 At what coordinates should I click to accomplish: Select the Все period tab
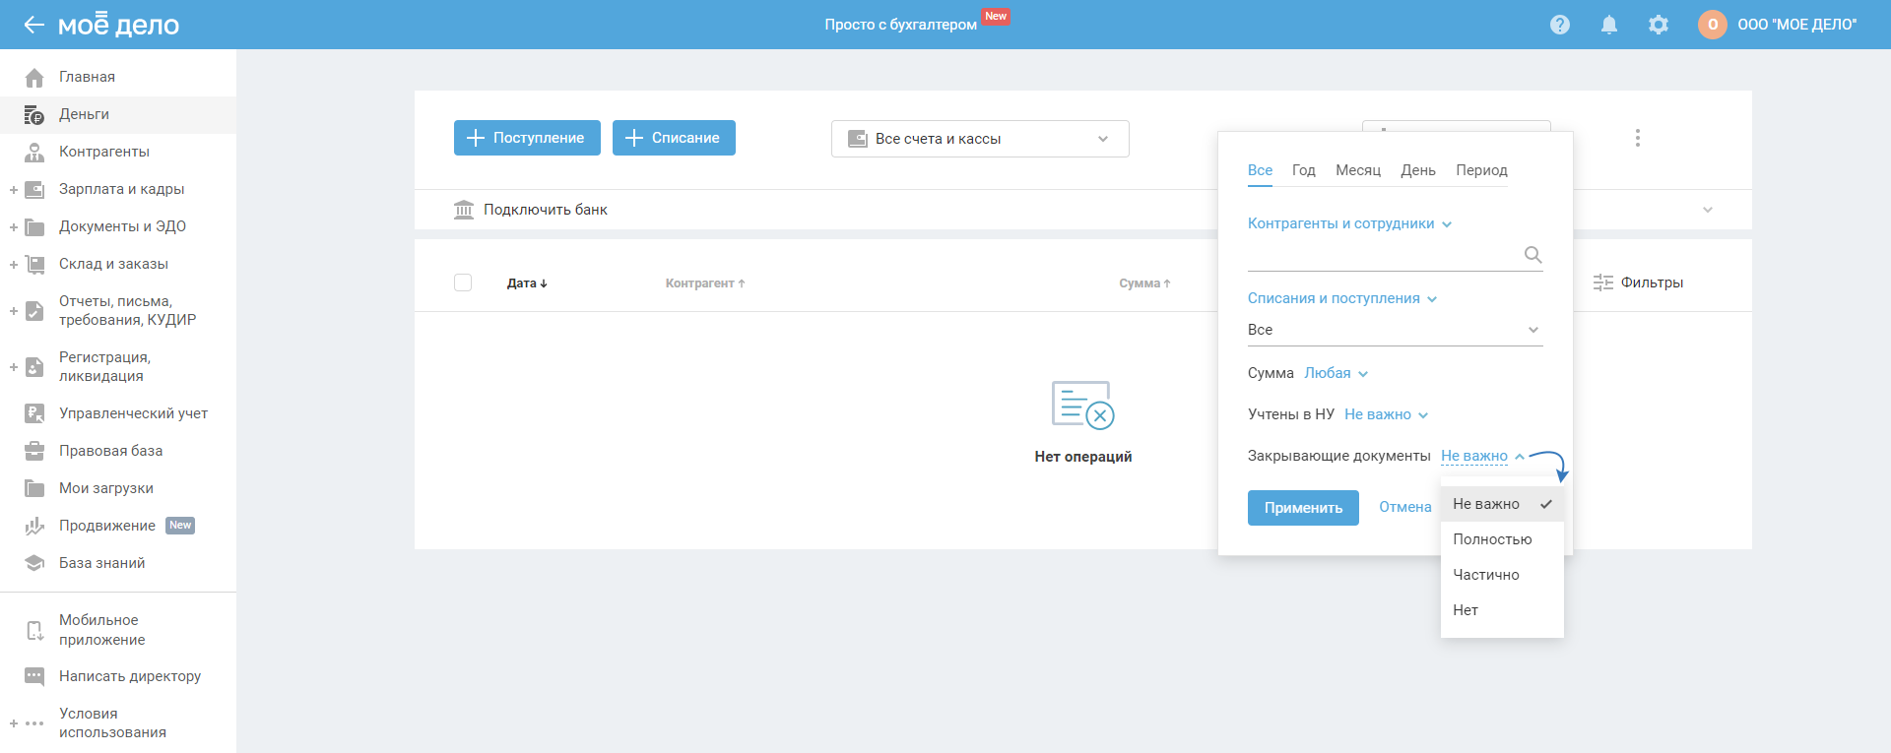(x=1260, y=170)
